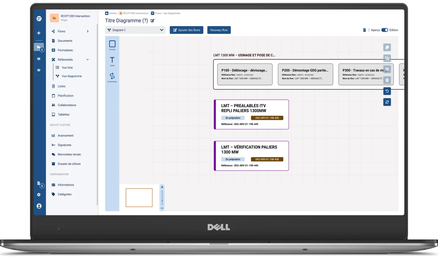Click the zoom in plus button
The width and height of the screenshot is (438, 257).
tap(162, 187)
